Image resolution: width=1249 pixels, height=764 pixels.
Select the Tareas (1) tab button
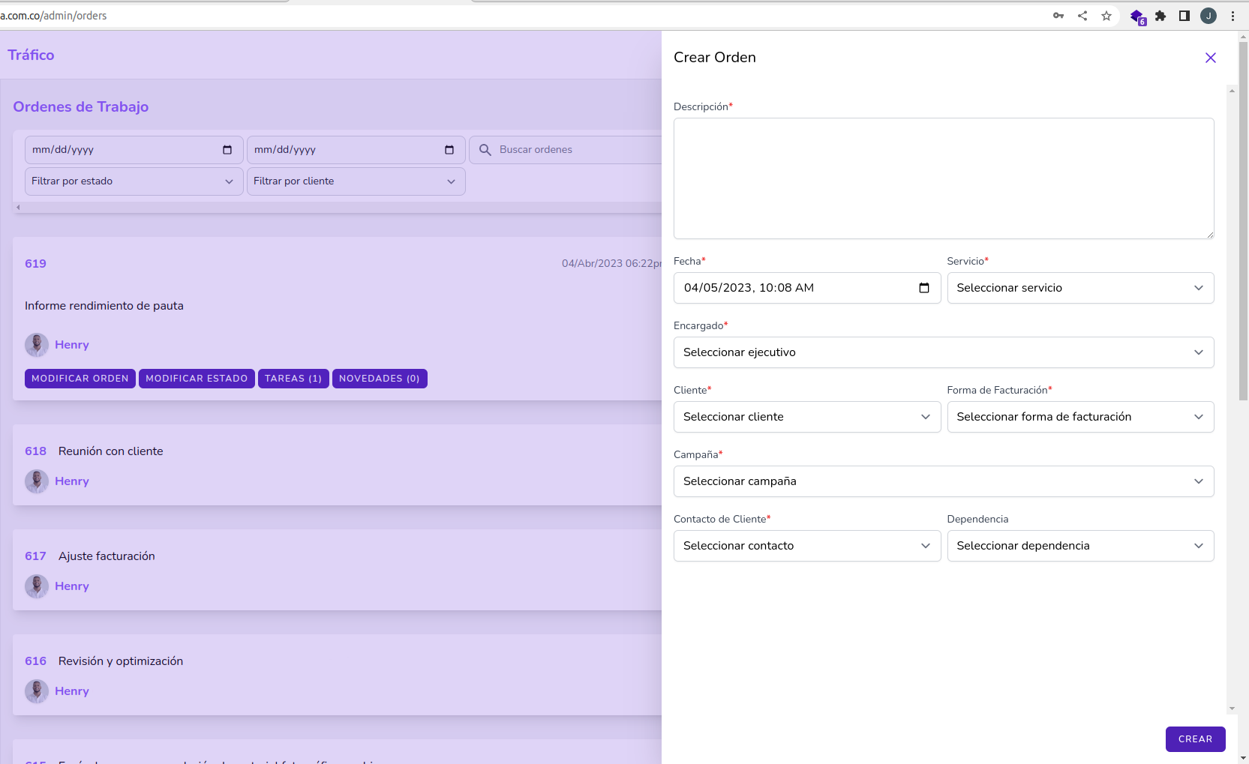[293, 379]
